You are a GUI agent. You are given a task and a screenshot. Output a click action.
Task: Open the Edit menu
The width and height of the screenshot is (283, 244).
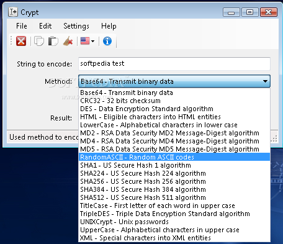tap(45, 26)
